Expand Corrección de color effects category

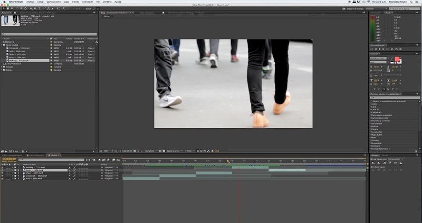(371, 118)
